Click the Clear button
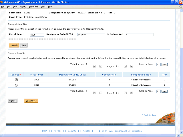183x137 pixels. point(23,45)
